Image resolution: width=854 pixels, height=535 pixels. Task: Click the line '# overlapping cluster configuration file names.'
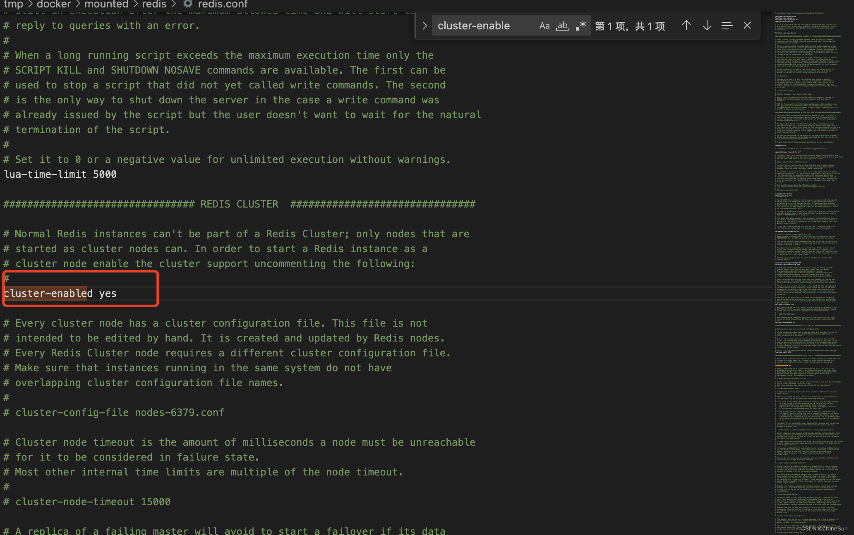143,382
